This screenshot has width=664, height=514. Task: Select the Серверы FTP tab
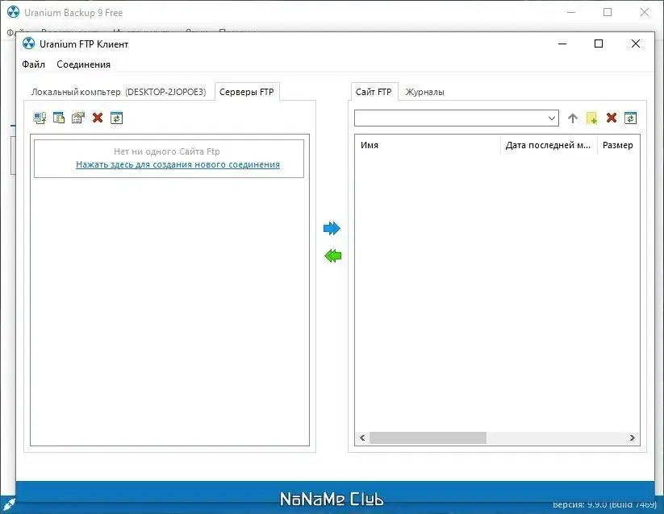tap(246, 92)
